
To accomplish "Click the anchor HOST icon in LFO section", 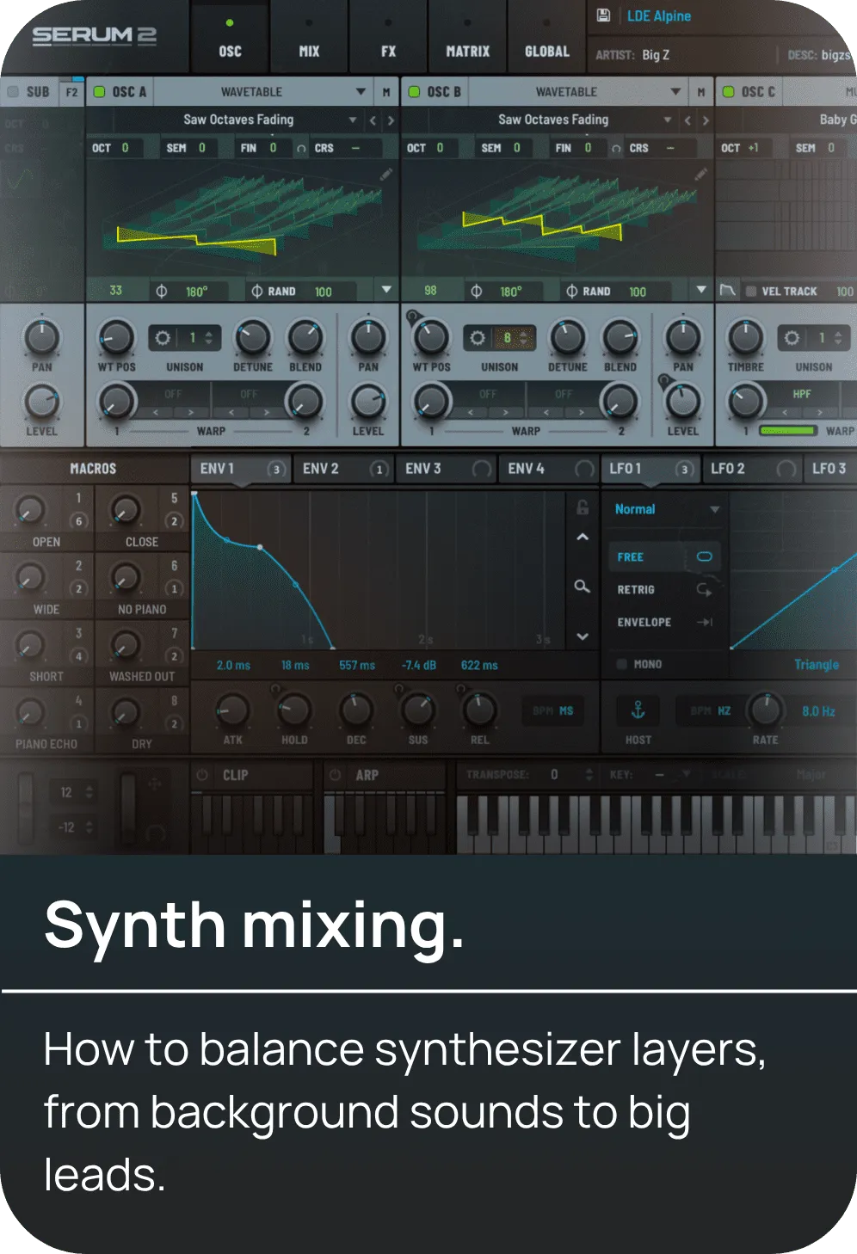I will tap(638, 710).
